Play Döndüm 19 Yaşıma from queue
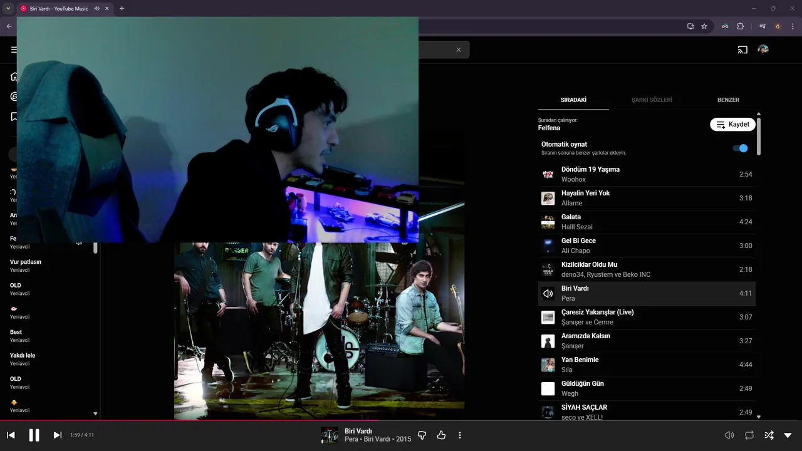Image resolution: width=802 pixels, height=451 pixels. tap(647, 174)
